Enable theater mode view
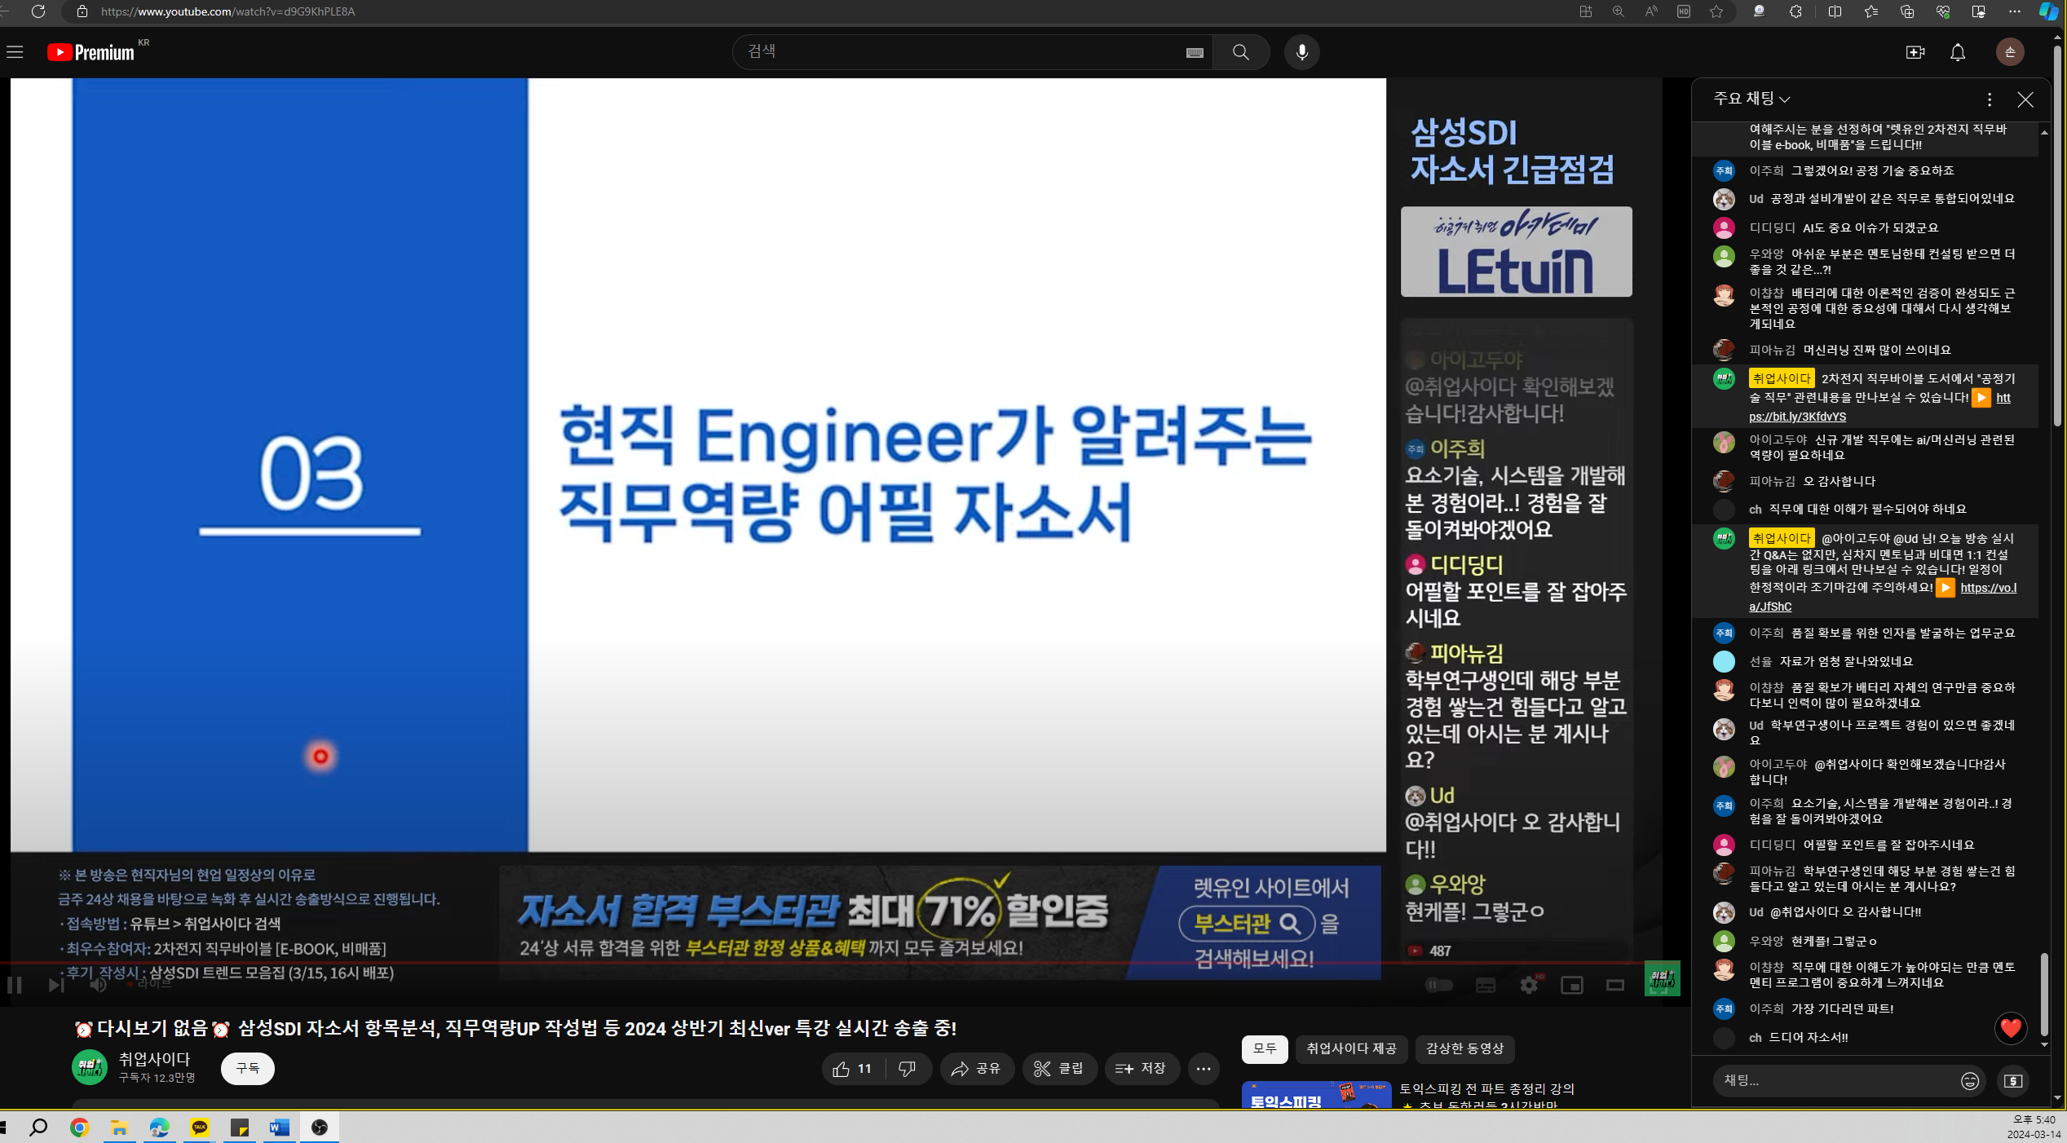 [1614, 985]
